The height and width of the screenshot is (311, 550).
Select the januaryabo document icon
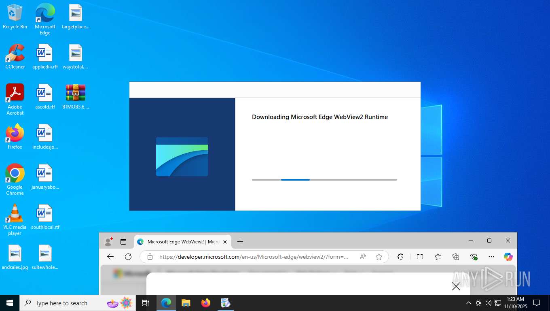point(45,177)
